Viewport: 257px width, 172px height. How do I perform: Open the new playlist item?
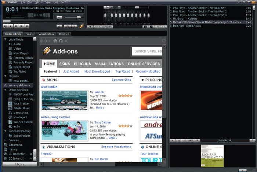click(21, 81)
